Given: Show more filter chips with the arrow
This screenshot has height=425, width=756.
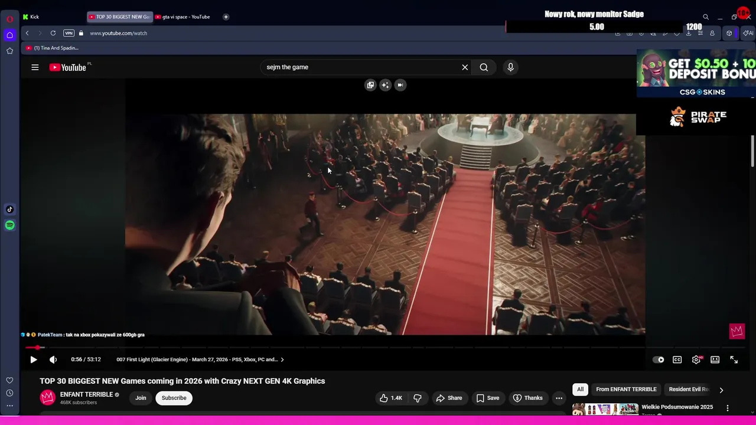Looking at the screenshot, I should pos(721,390).
